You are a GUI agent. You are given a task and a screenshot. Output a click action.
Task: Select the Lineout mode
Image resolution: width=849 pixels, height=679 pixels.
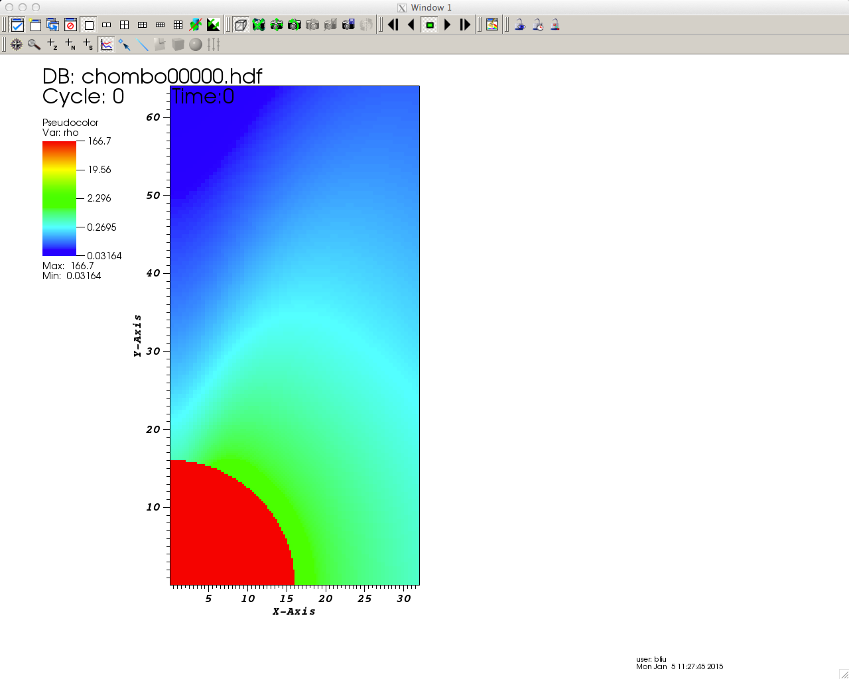click(x=106, y=44)
